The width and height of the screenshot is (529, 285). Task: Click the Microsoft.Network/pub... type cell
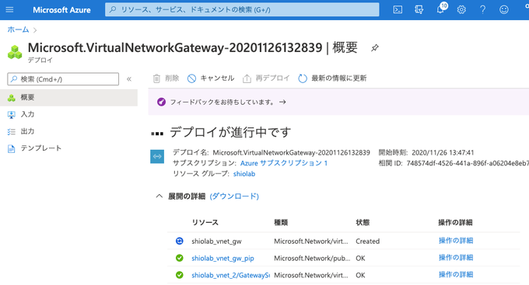coord(312,259)
